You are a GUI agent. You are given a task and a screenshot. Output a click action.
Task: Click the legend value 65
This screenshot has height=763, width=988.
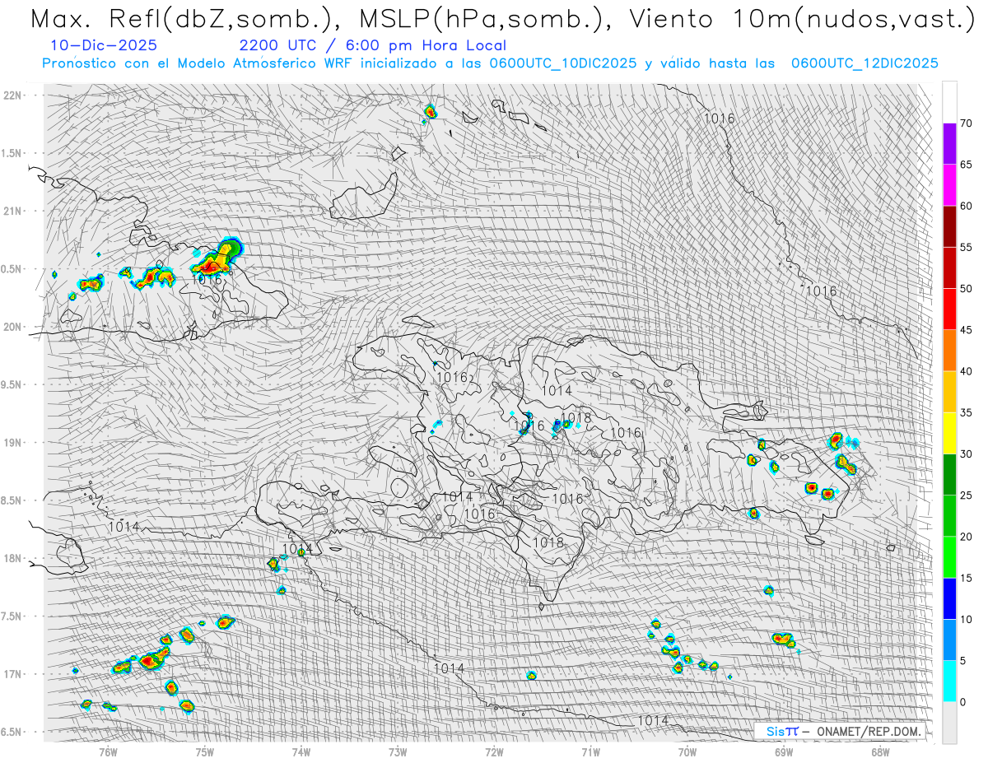coord(966,165)
